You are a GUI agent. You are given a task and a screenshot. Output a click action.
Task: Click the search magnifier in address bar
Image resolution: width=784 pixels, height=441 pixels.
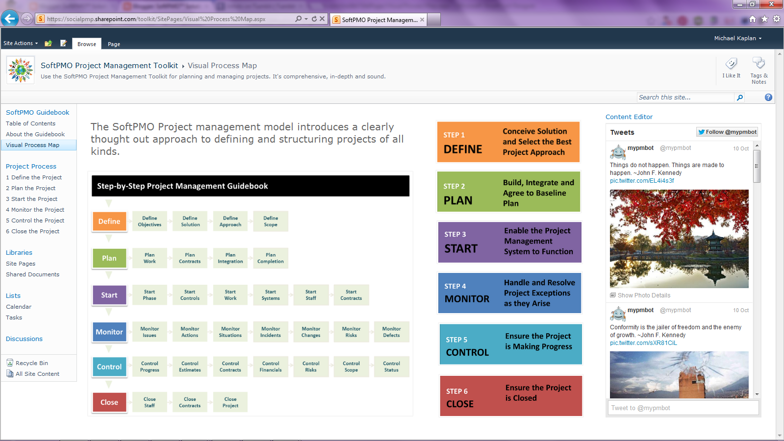(x=298, y=19)
